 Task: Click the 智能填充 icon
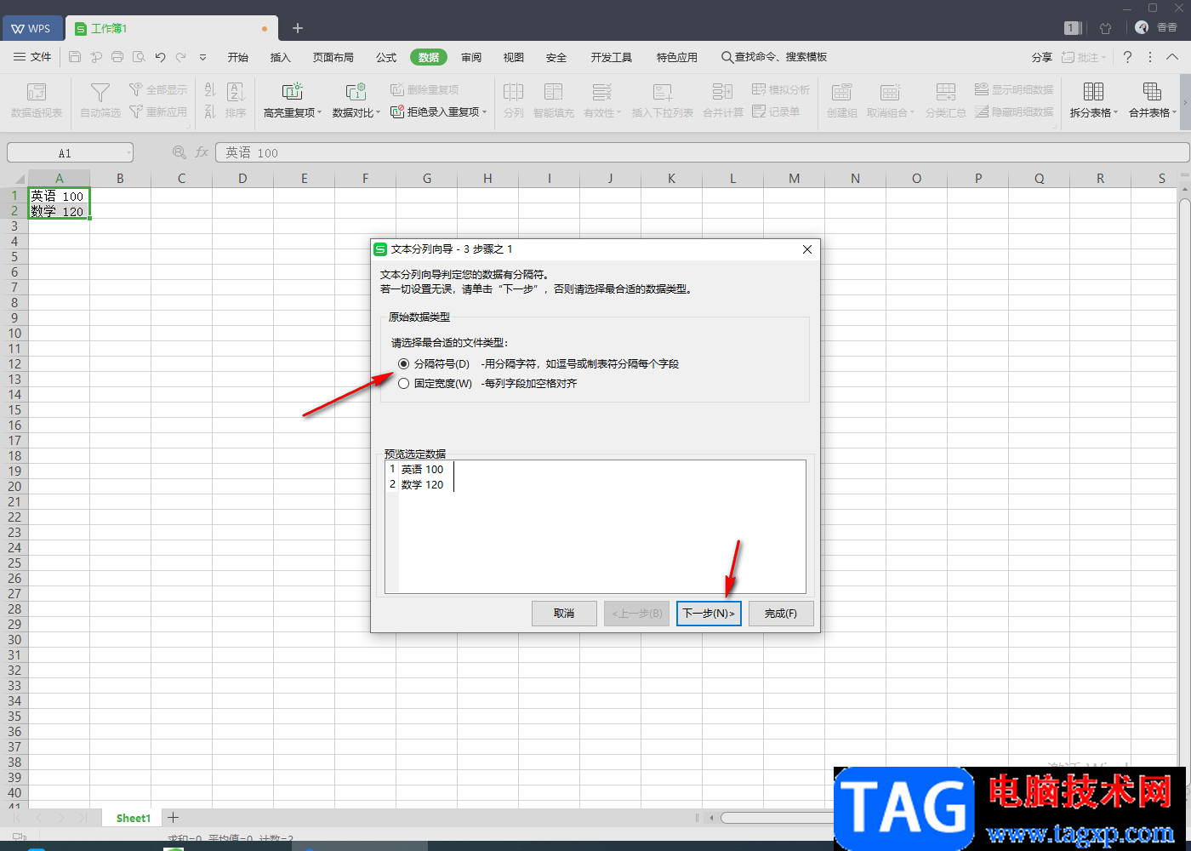[x=554, y=92]
